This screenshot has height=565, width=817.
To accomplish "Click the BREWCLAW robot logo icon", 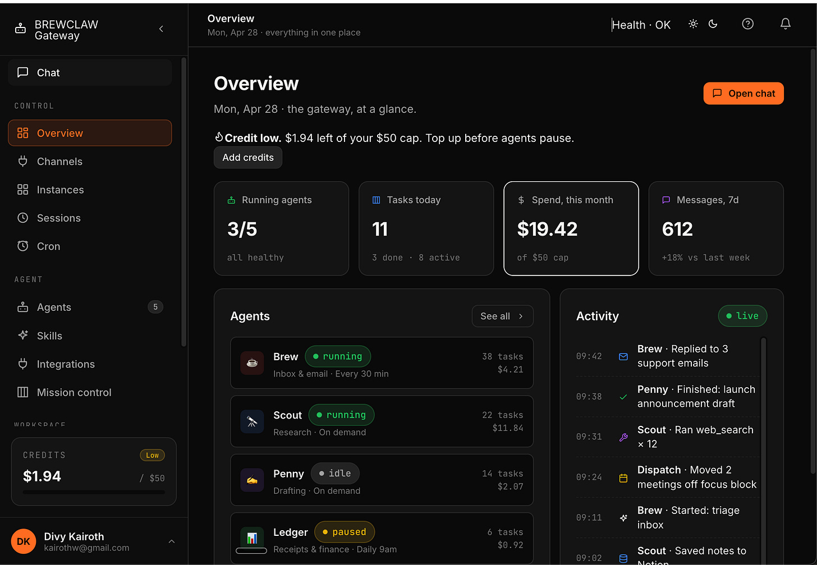I will click(20, 29).
